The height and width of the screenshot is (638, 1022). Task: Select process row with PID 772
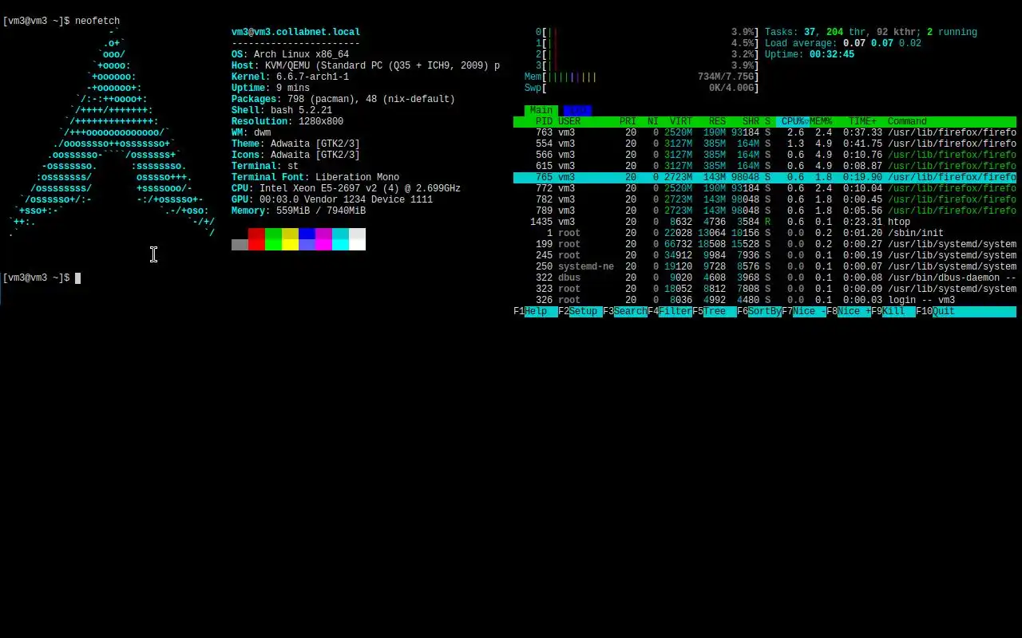(x=765, y=188)
